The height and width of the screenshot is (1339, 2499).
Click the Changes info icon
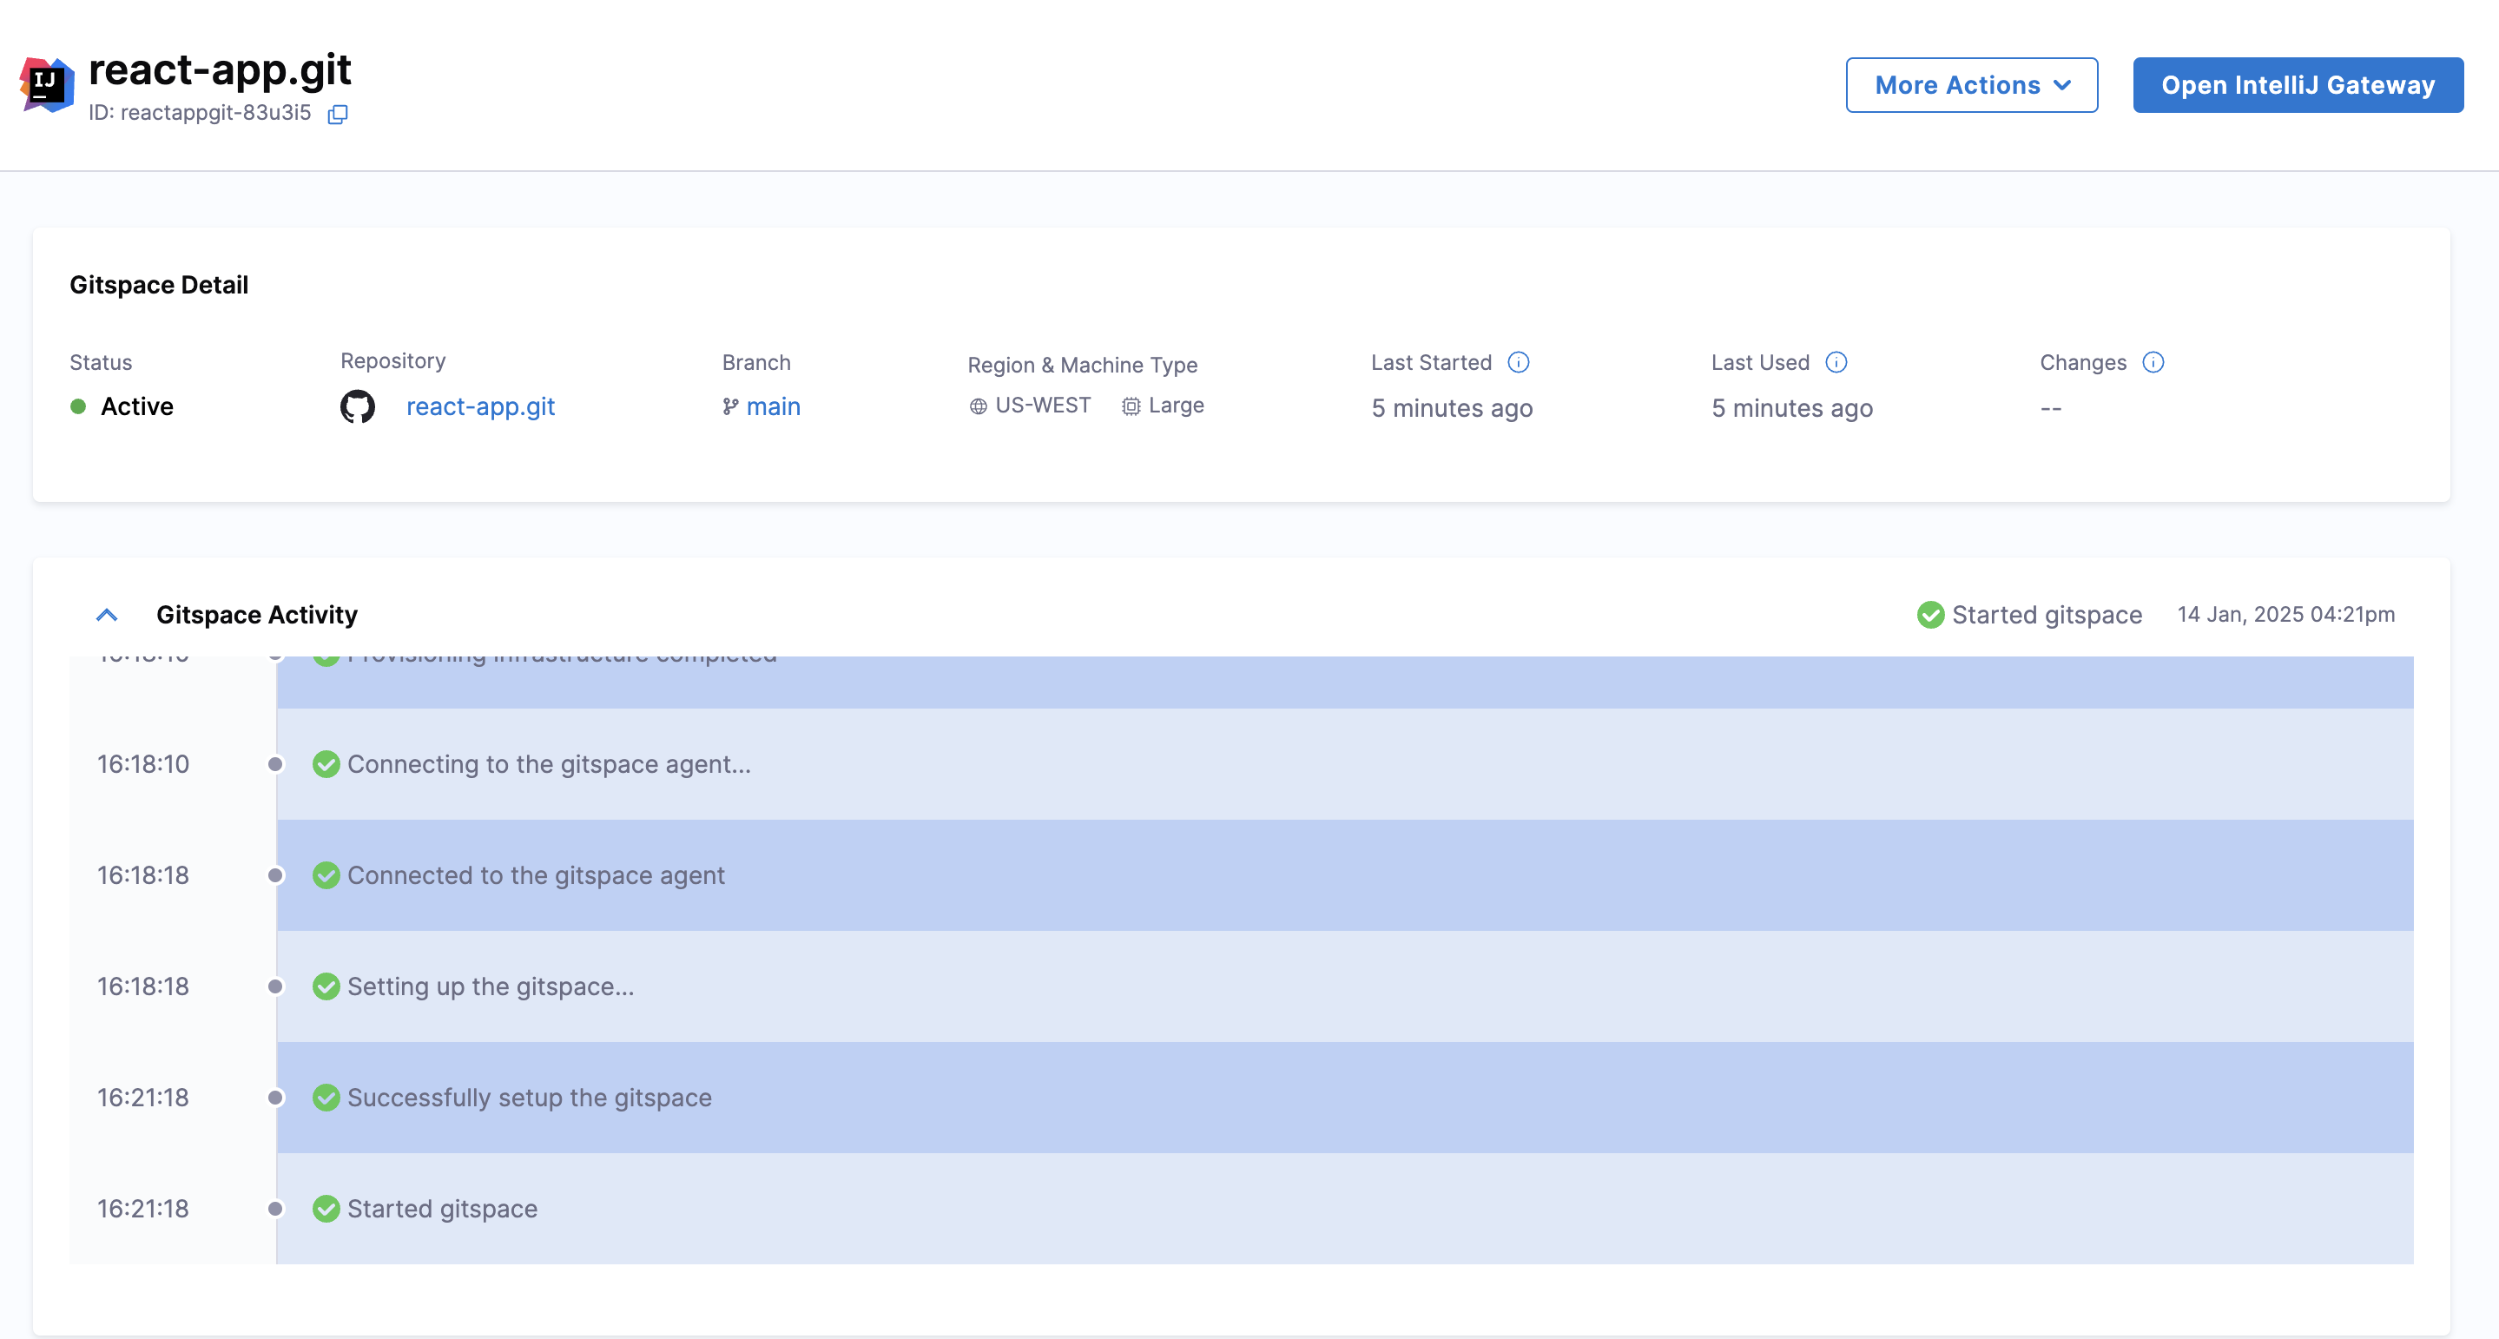pyautogui.click(x=2153, y=362)
